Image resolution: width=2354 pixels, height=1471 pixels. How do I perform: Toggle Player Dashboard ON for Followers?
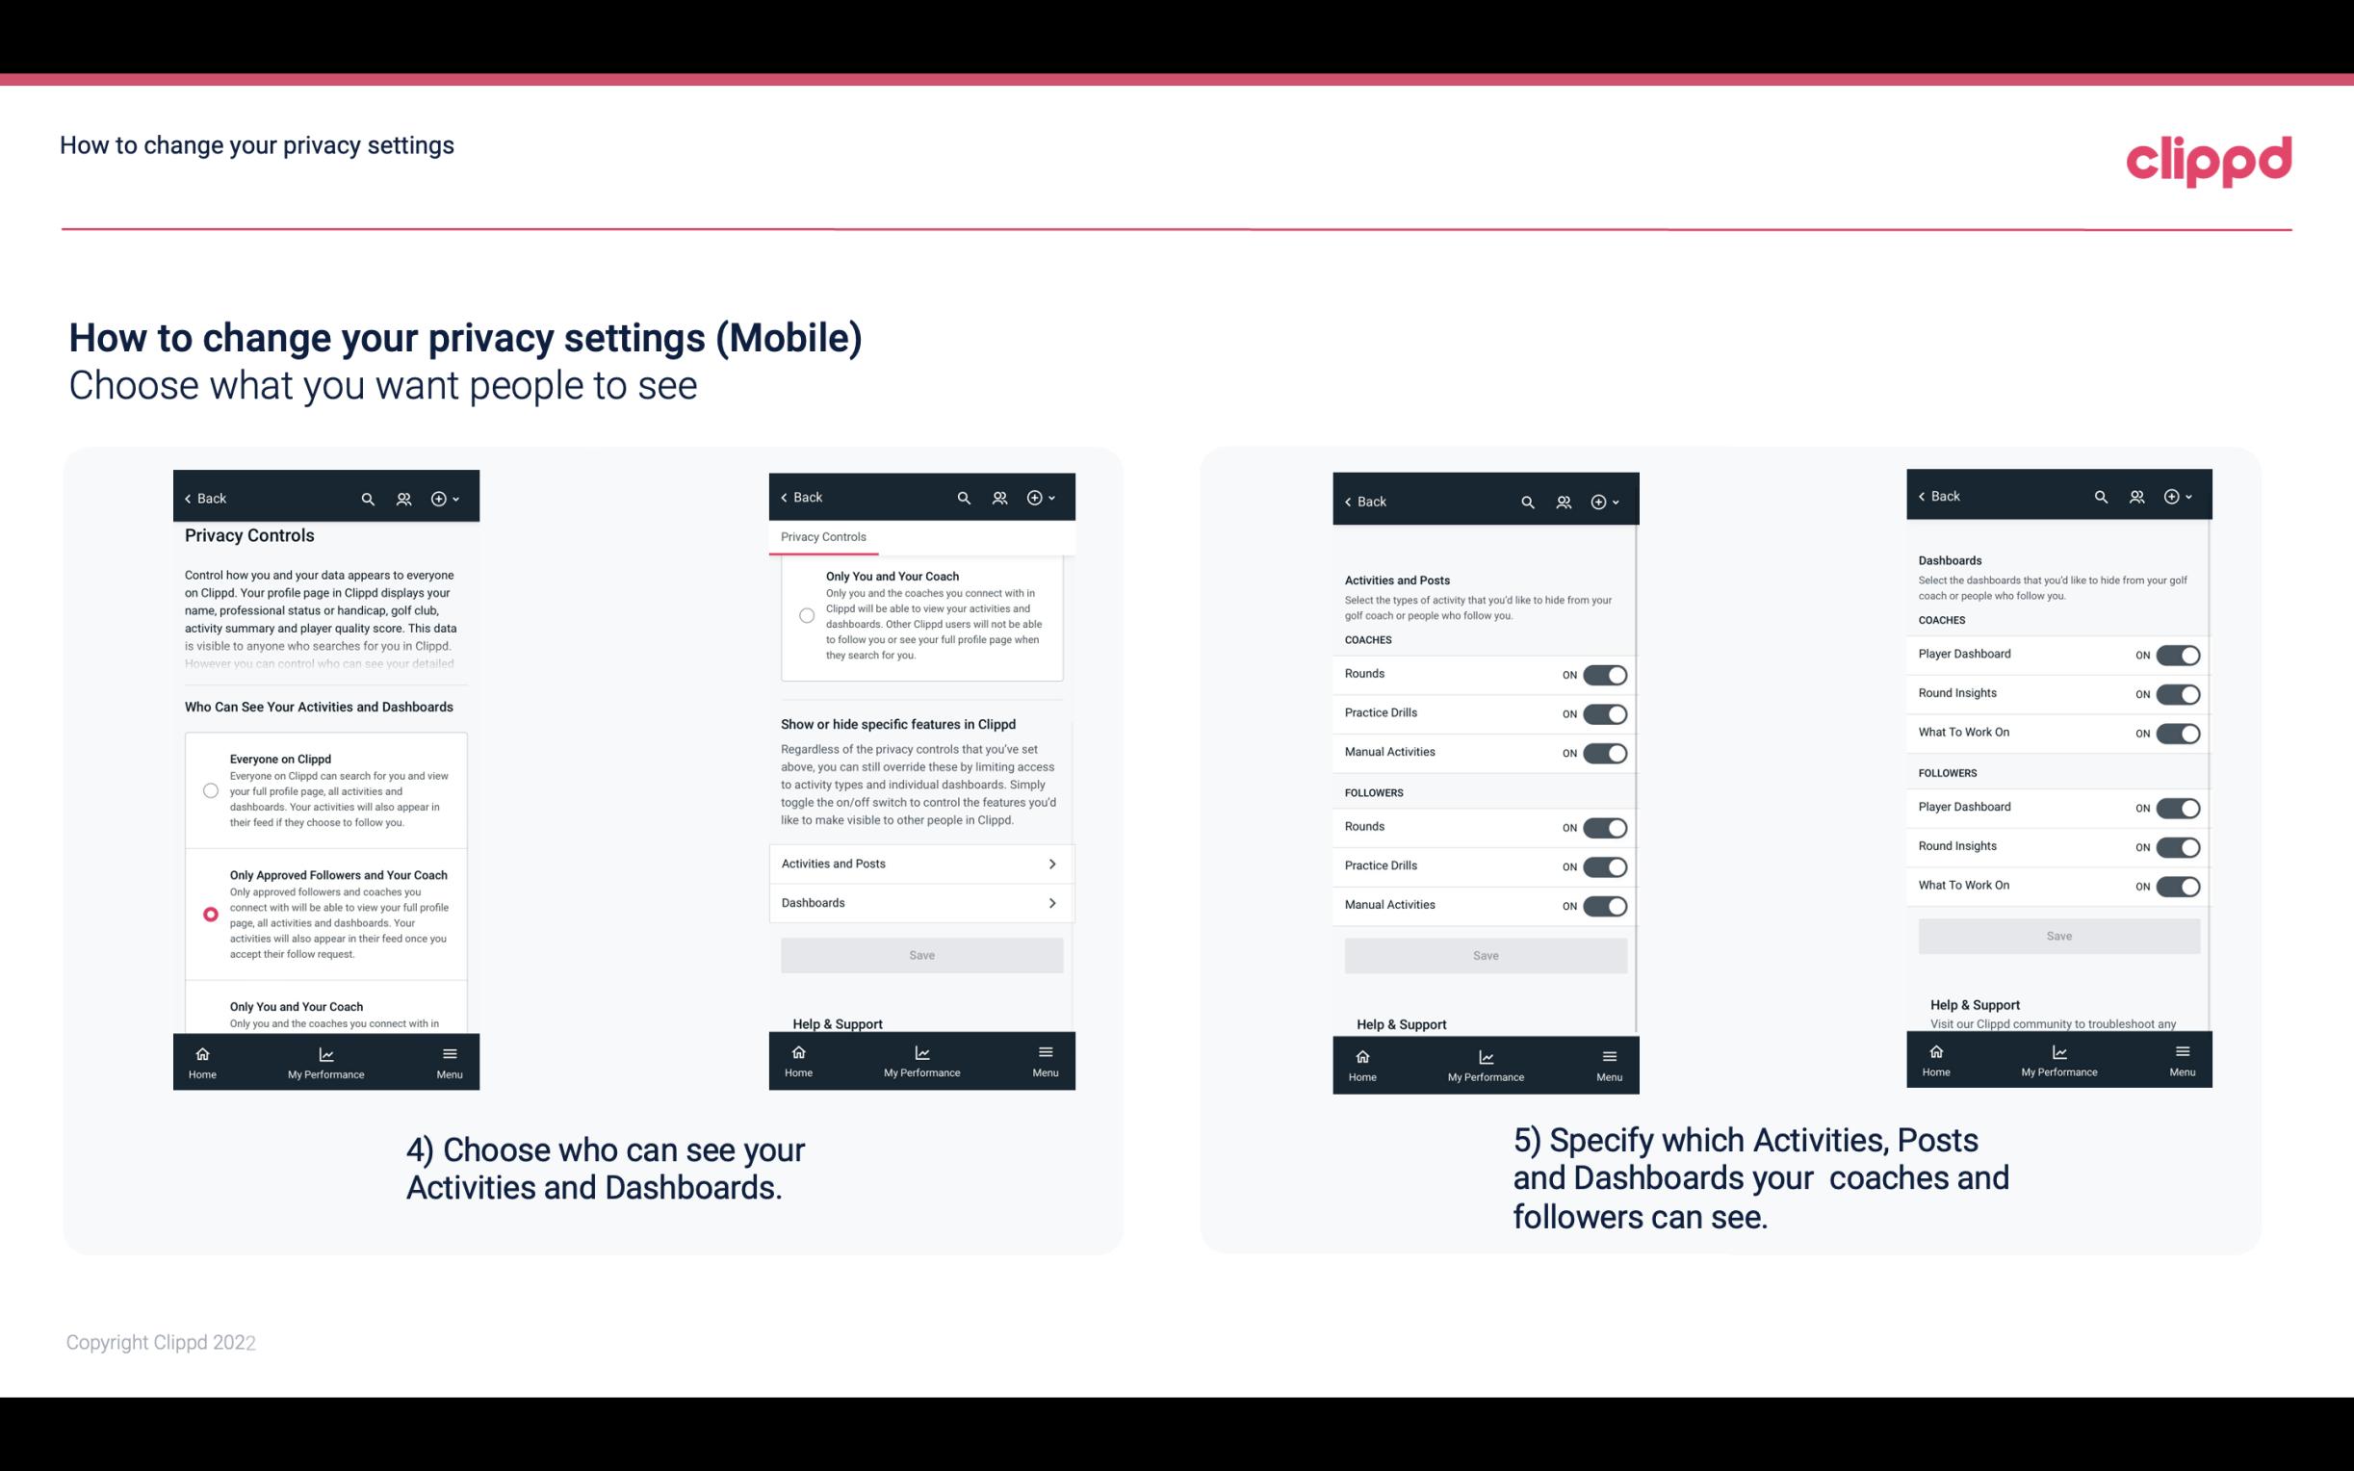[2178, 807]
